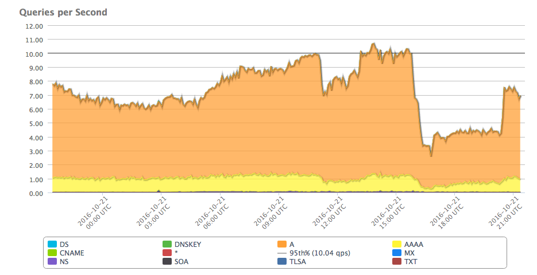The image size is (537, 275).
Task: Click the 2016-10-21 12:00 UTC axis label
Action: coord(329,213)
